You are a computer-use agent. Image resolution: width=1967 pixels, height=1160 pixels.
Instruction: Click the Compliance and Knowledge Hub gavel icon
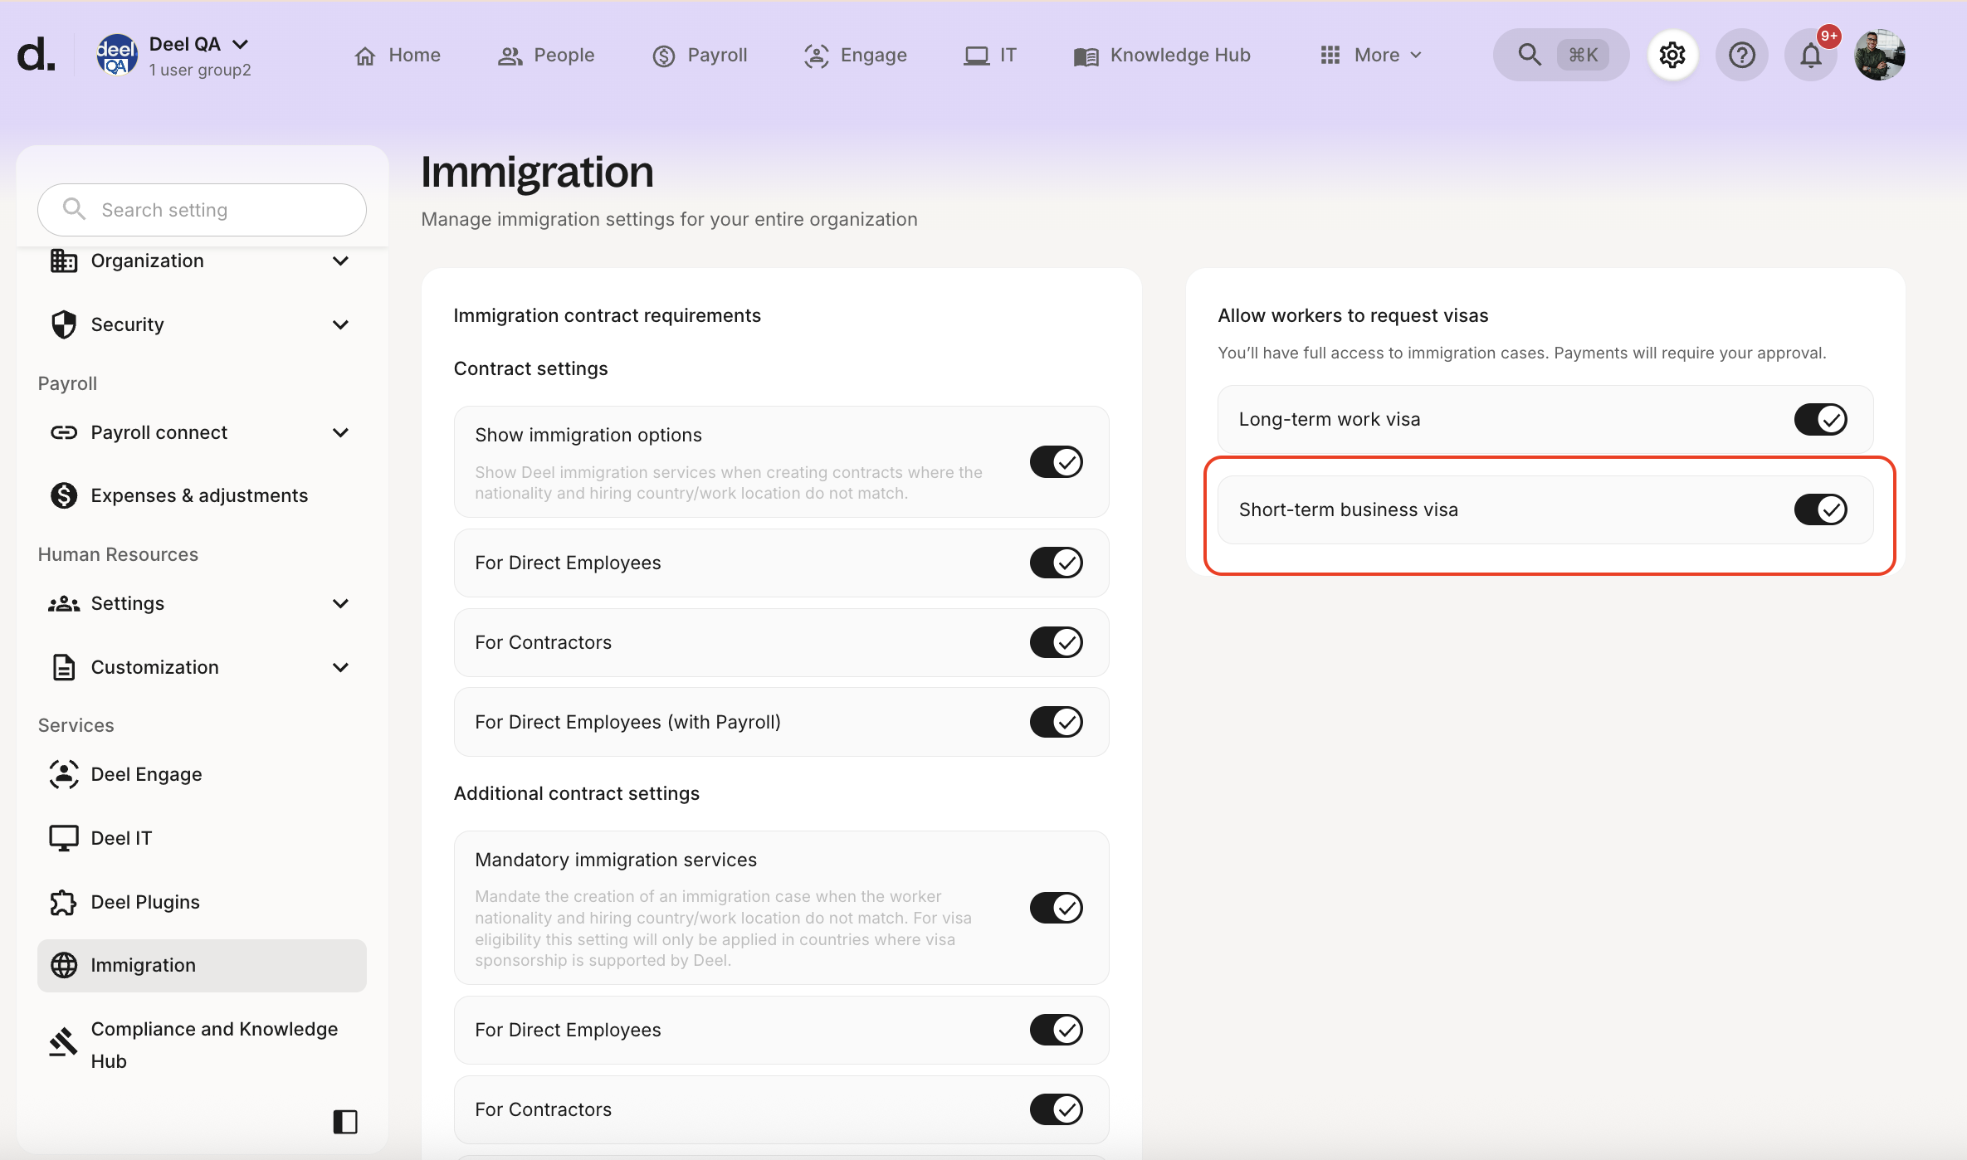[64, 1043]
